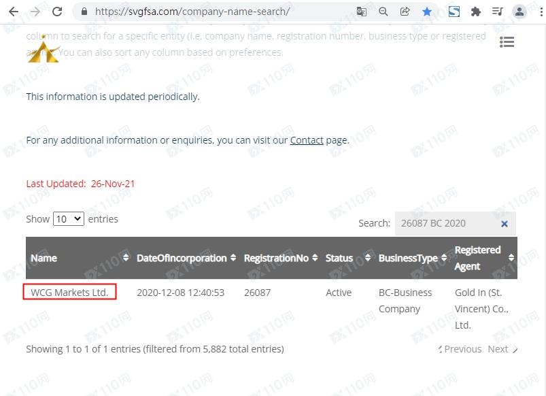
Task: Clear the search with the X
Action: coord(505,224)
